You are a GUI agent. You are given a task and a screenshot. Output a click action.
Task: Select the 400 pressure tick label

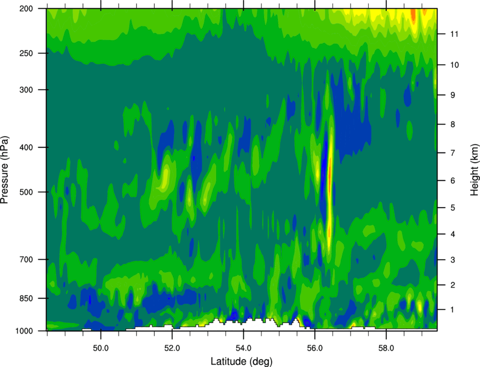[26, 147]
